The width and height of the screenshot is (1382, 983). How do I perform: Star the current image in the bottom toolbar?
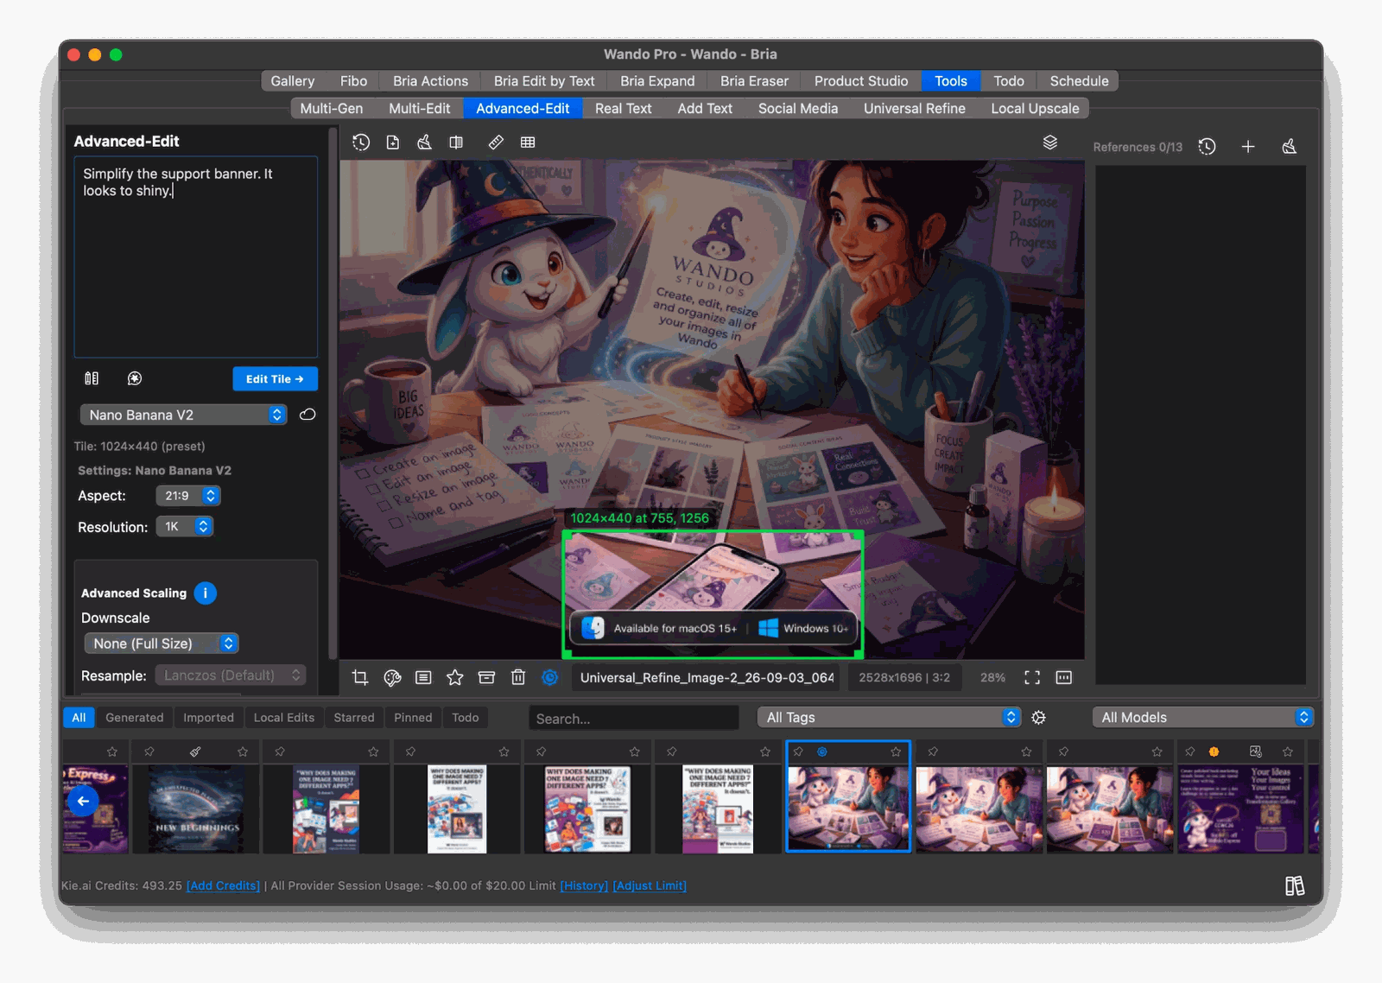(455, 678)
